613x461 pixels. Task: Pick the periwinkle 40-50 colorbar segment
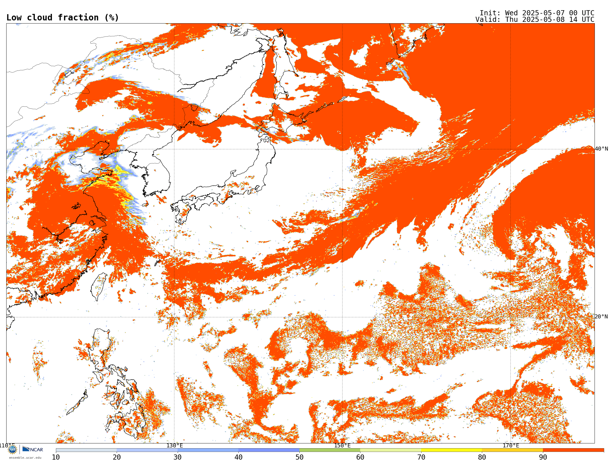point(269,450)
